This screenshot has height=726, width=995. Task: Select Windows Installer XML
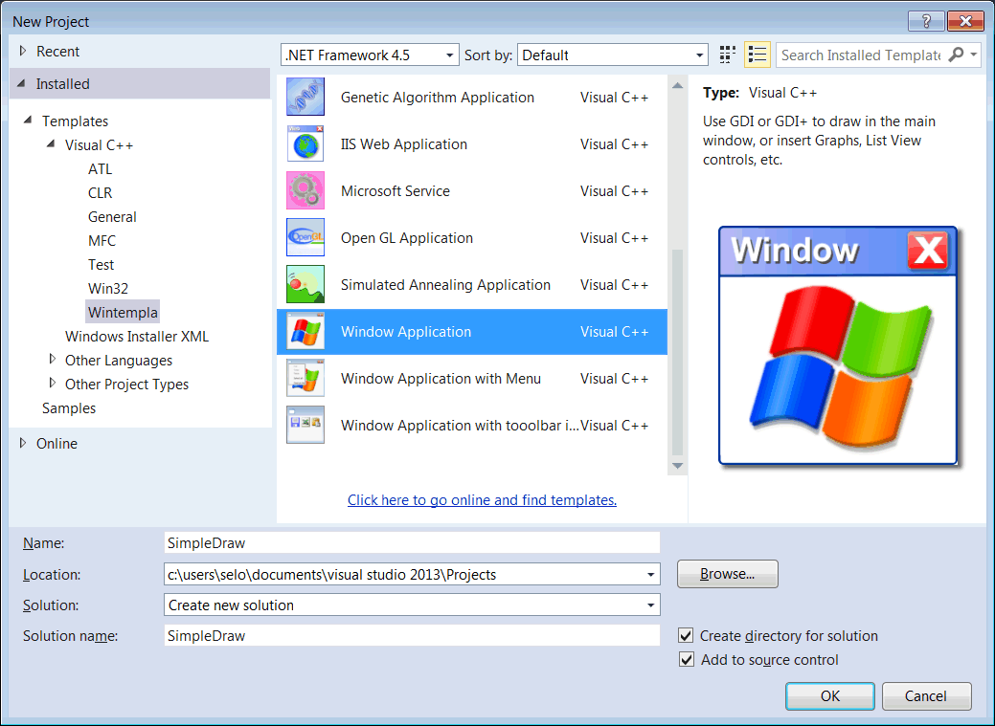coord(137,336)
